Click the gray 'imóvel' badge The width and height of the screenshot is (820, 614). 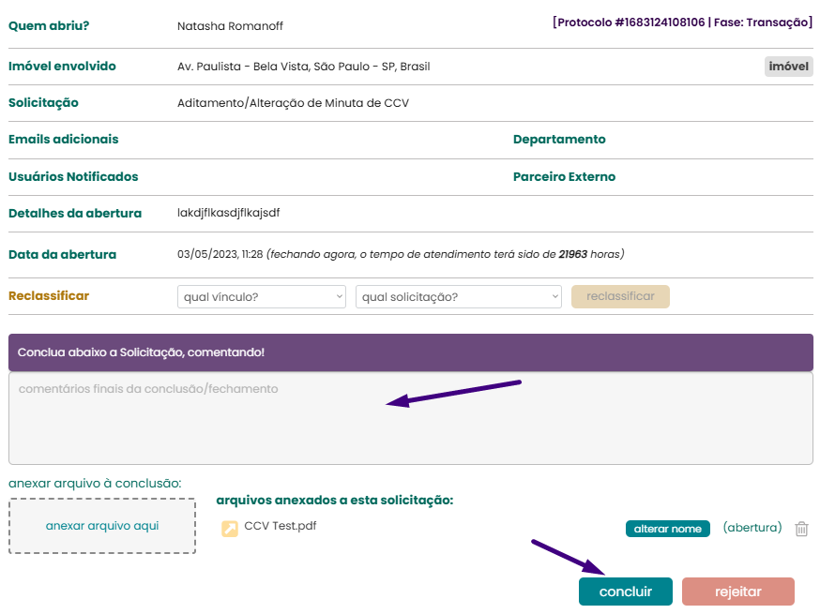tap(788, 67)
